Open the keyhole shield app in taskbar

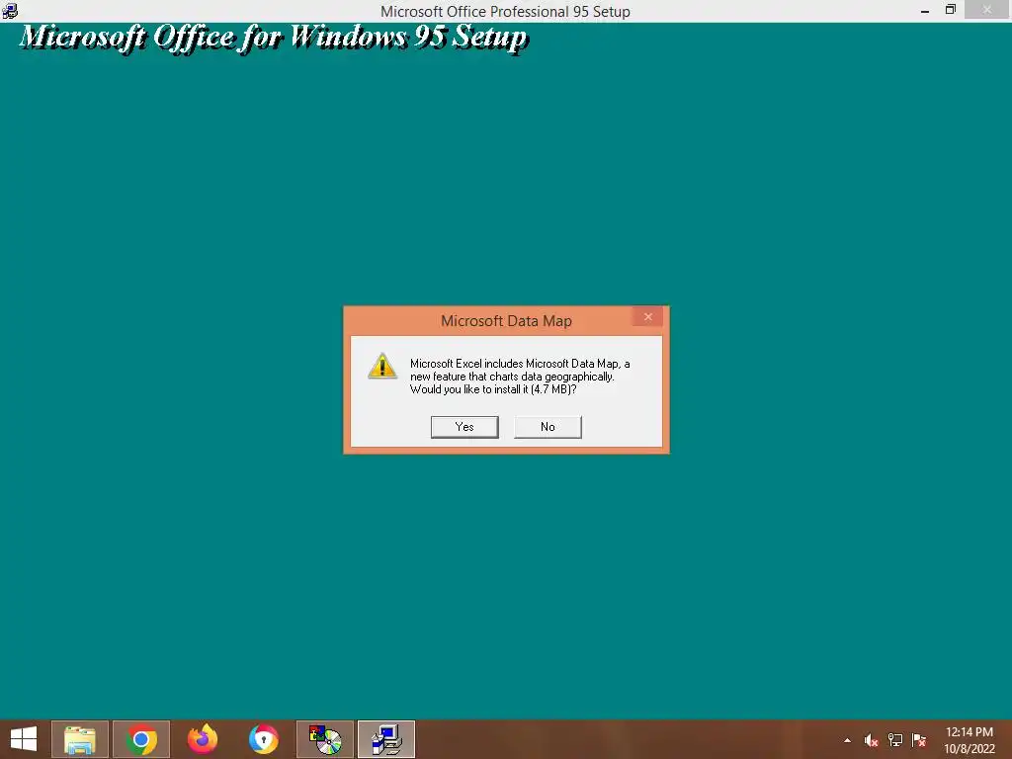click(263, 739)
